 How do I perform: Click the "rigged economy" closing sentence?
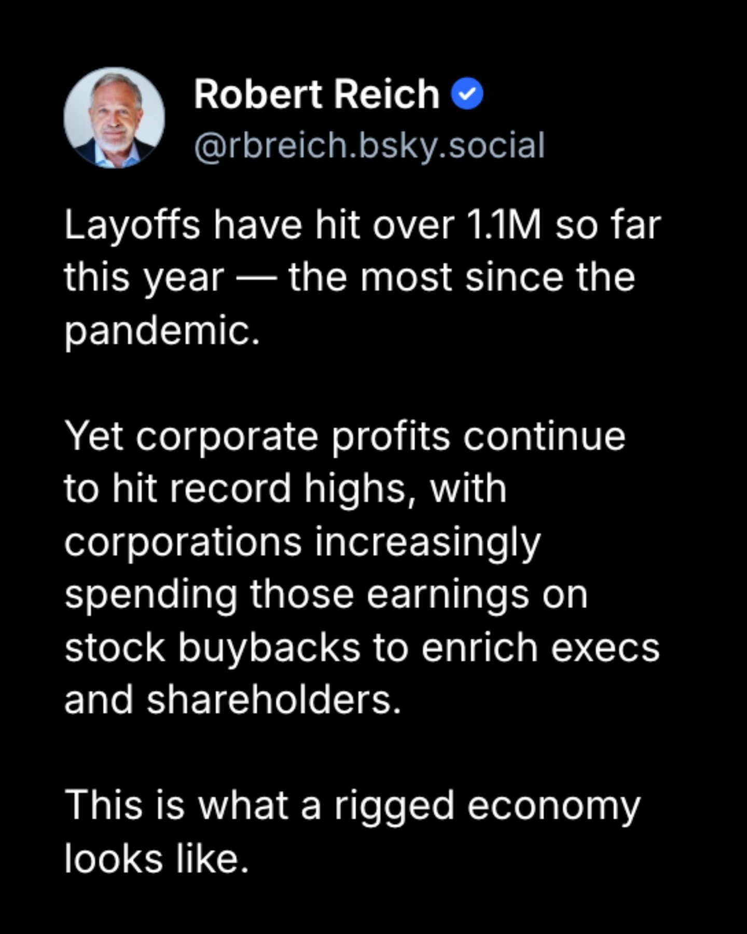(353, 832)
